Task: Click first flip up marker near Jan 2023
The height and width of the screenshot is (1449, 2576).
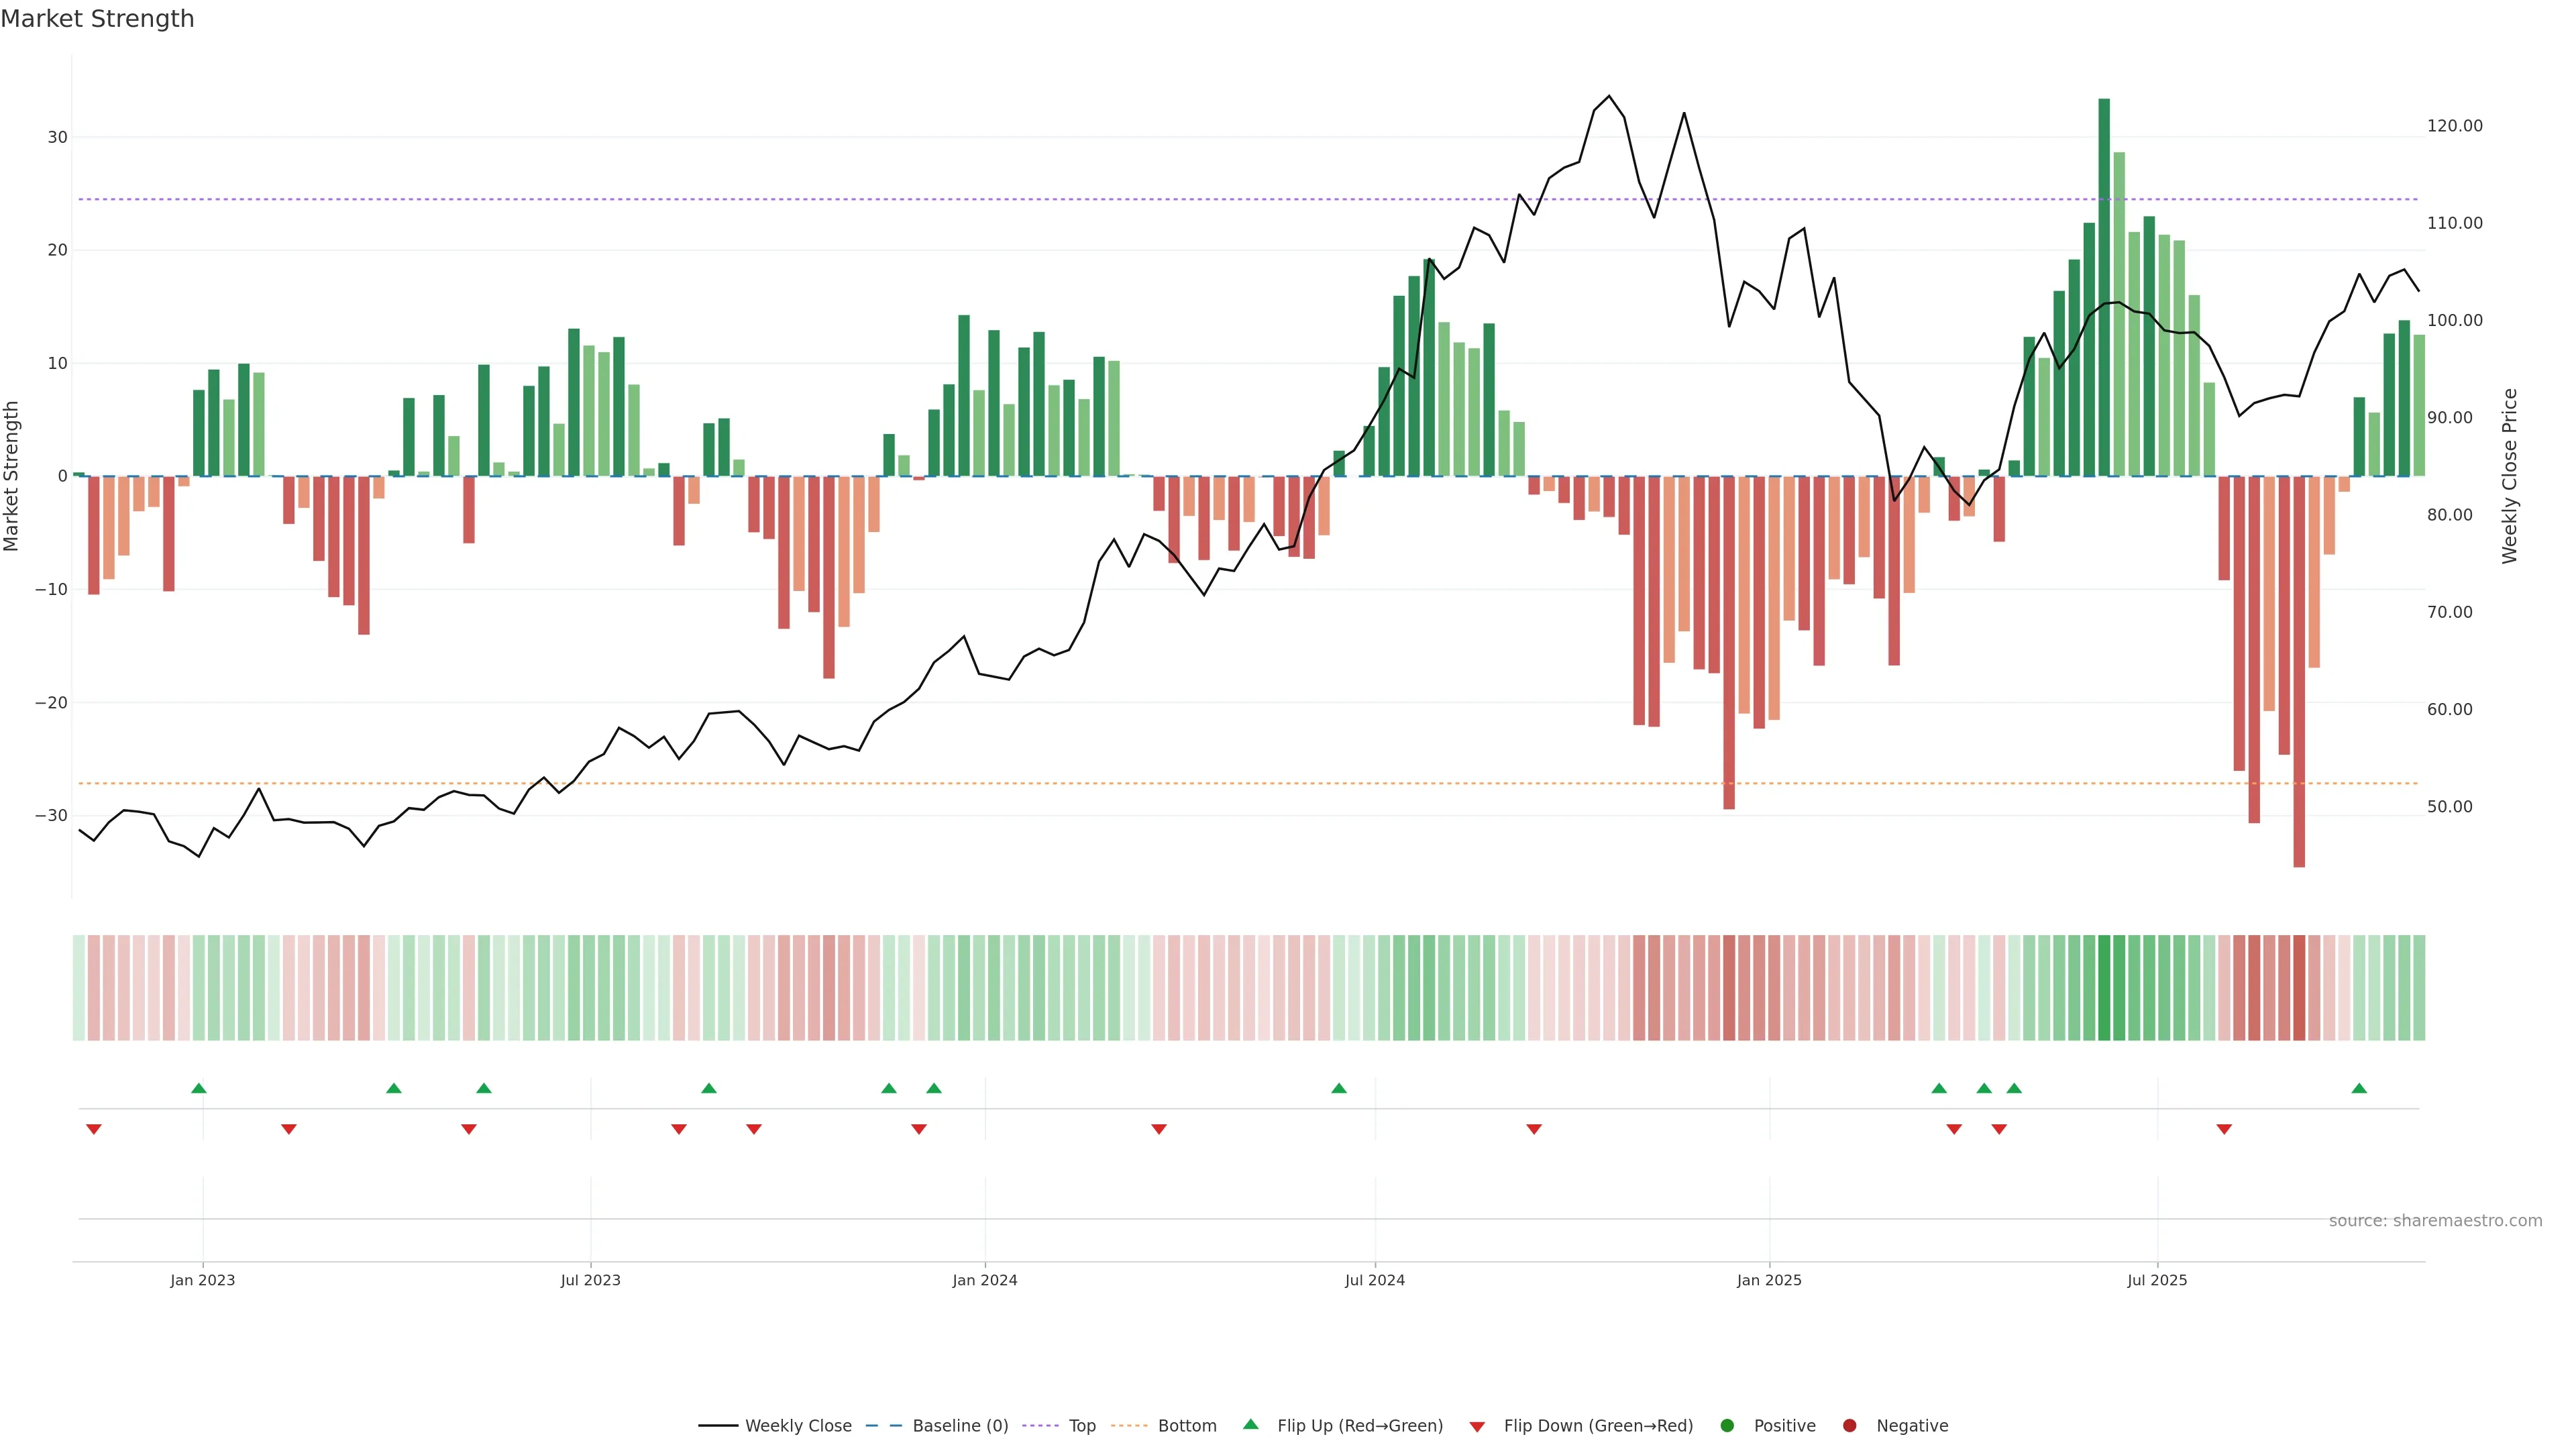Action: [199, 1088]
